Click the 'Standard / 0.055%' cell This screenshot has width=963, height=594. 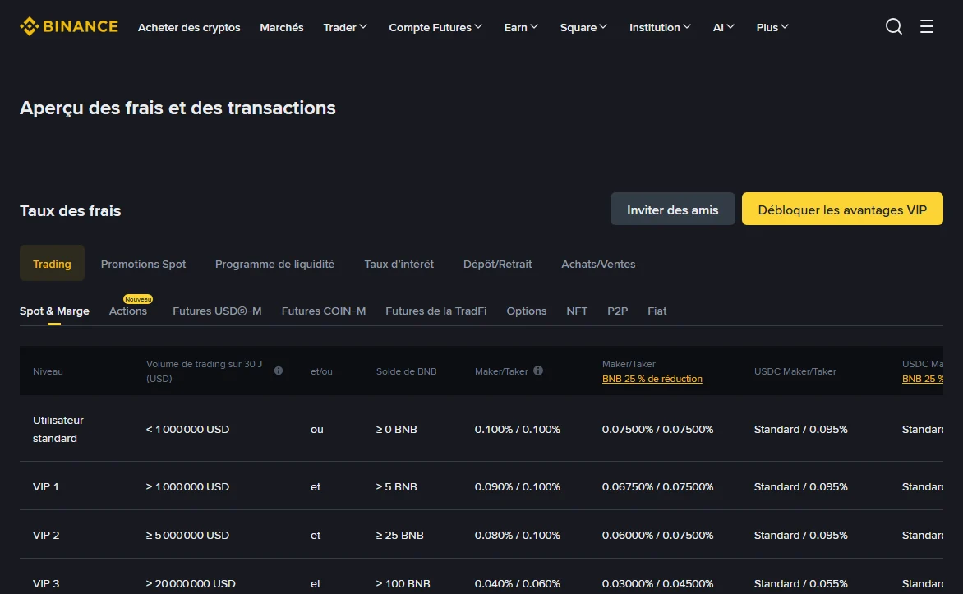(801, 583)
